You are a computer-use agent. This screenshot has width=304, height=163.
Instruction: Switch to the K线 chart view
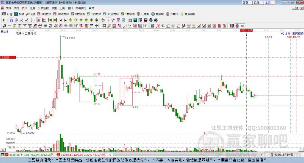tap(31, 14)
